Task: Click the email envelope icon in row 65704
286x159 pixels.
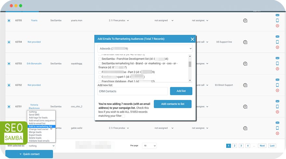Action: tap(277, 37)
